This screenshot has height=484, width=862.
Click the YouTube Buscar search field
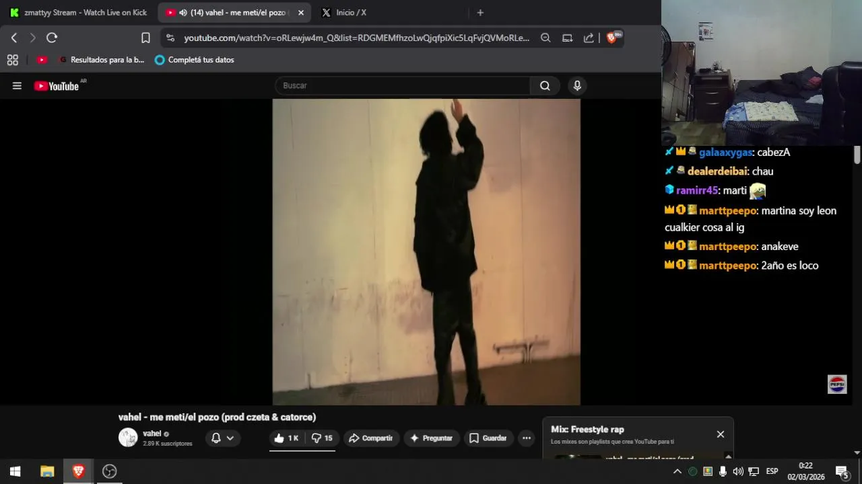coord(402,85)
